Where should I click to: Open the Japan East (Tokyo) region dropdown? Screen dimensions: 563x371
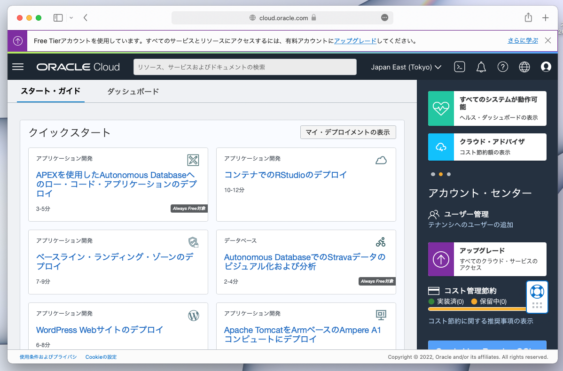[x=406, y=67]
